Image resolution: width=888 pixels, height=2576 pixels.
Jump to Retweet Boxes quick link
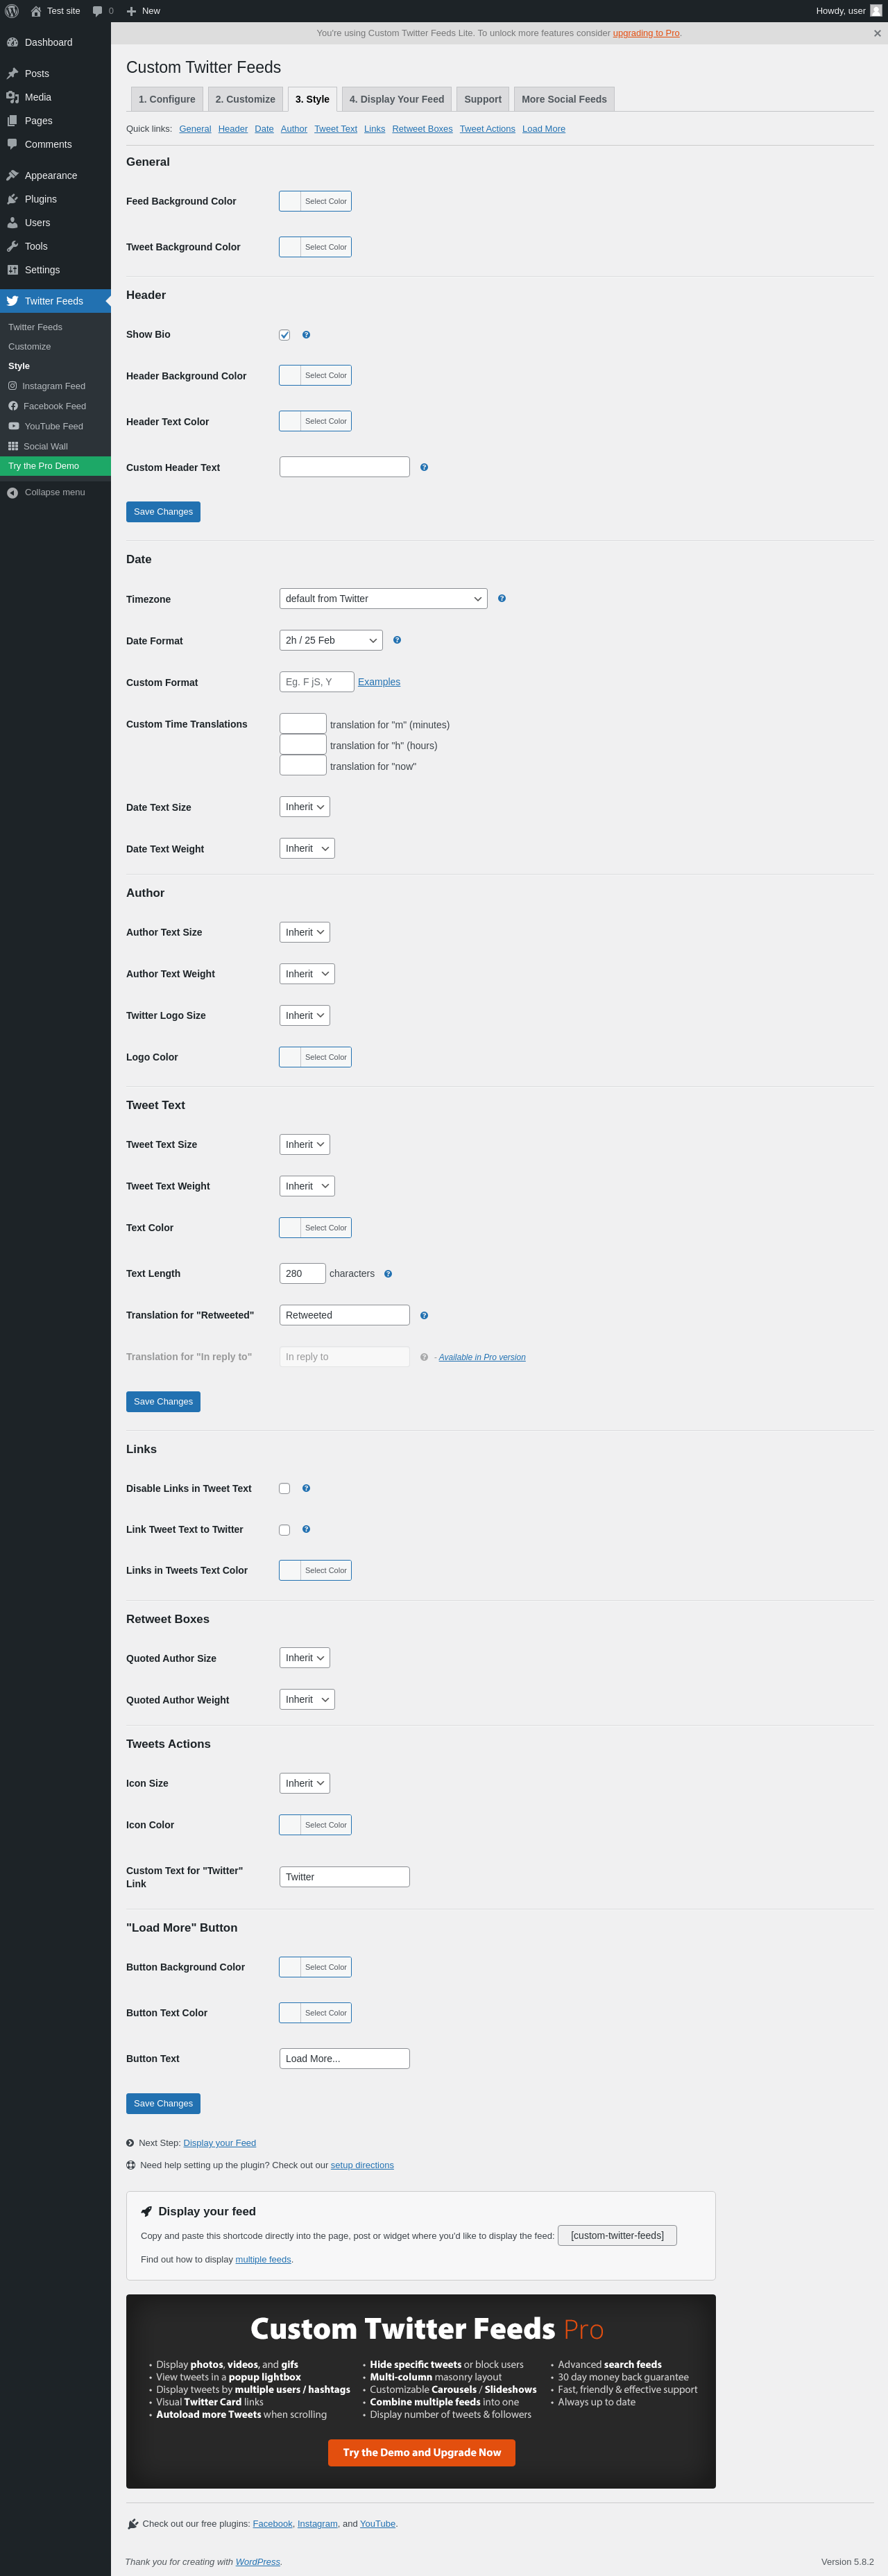[x=422, y=129]
